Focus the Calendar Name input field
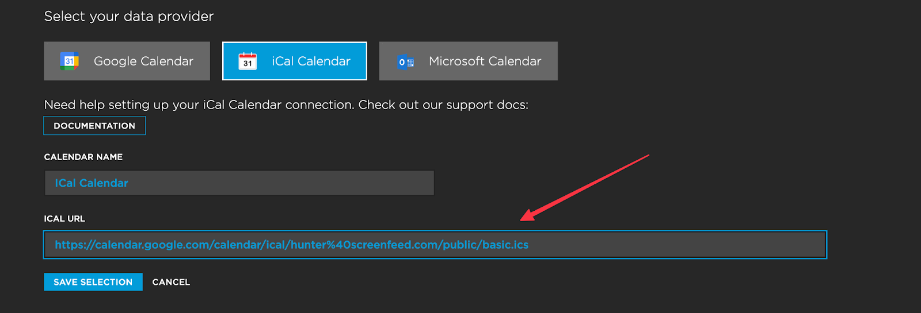Viewport: 921px width, 313px height. tap(239, 183)
